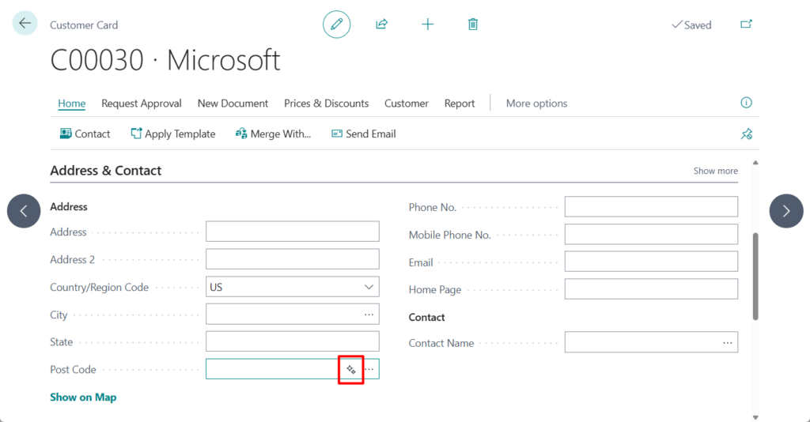Image resolution: width=810 pixels, height=422 pixels.
Task: Click the pencil edit icon
Action: pyautogui.click(x=336, y=24)
